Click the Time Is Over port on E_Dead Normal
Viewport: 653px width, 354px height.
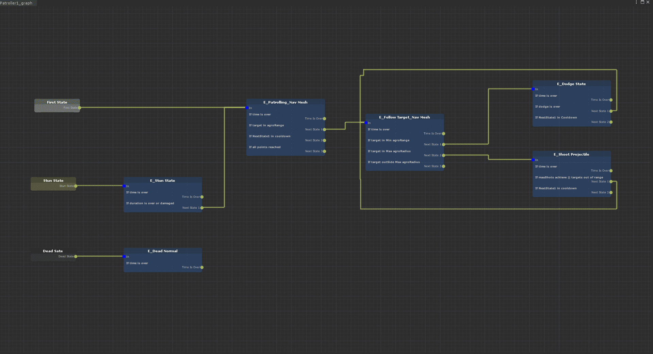tap(202, 268)
